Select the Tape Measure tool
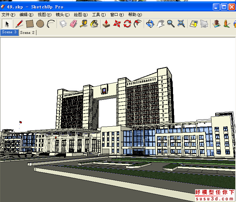236x202 pixels. pos(84,24)
